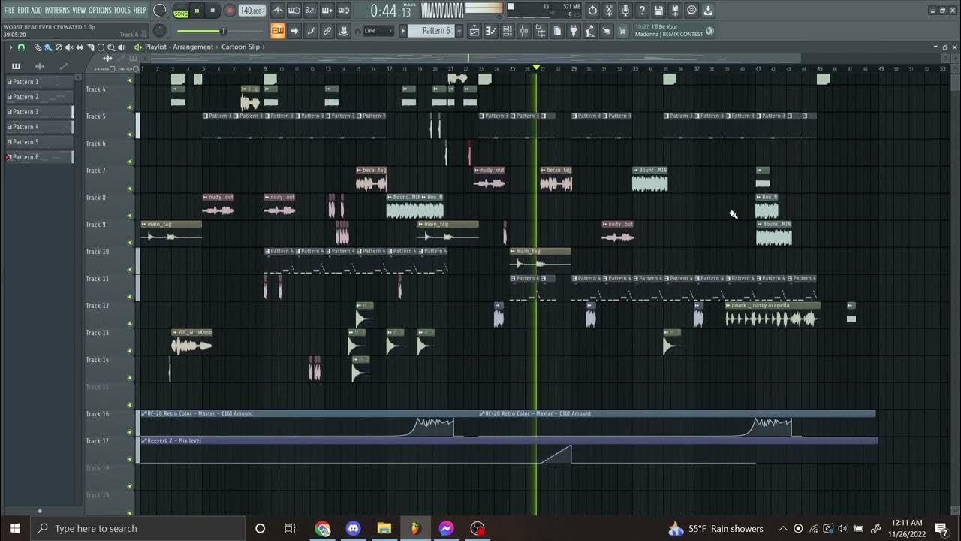Open the FL Studio taskbar icon
This screenshot has width=961, height=541.
click(415, 528)
